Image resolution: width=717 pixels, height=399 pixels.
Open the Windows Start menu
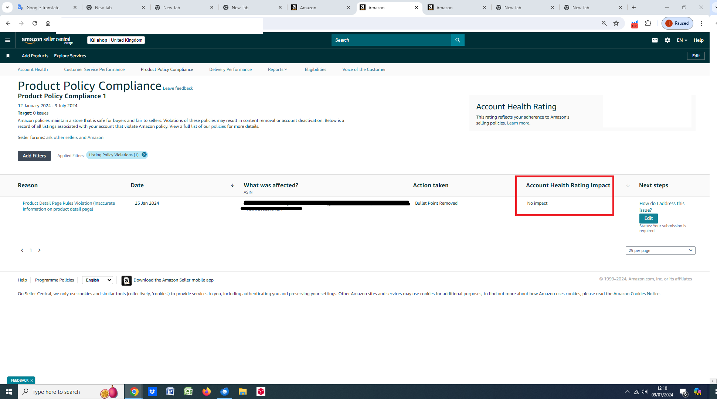[x=9, y=392]
